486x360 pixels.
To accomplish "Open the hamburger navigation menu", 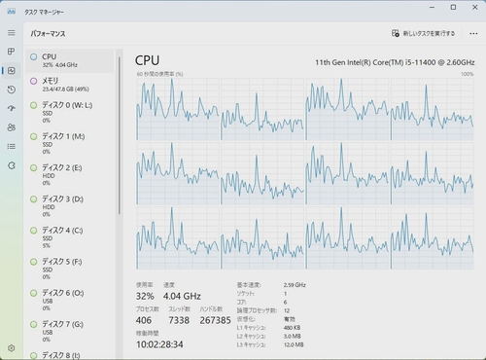I will pos(12,33).
